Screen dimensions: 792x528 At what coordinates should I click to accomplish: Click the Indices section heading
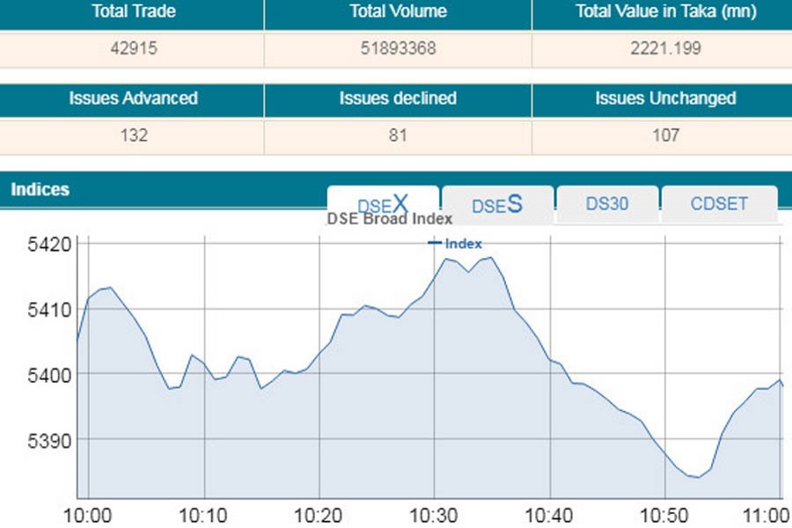pyautogui.click(x=40, y=189)
